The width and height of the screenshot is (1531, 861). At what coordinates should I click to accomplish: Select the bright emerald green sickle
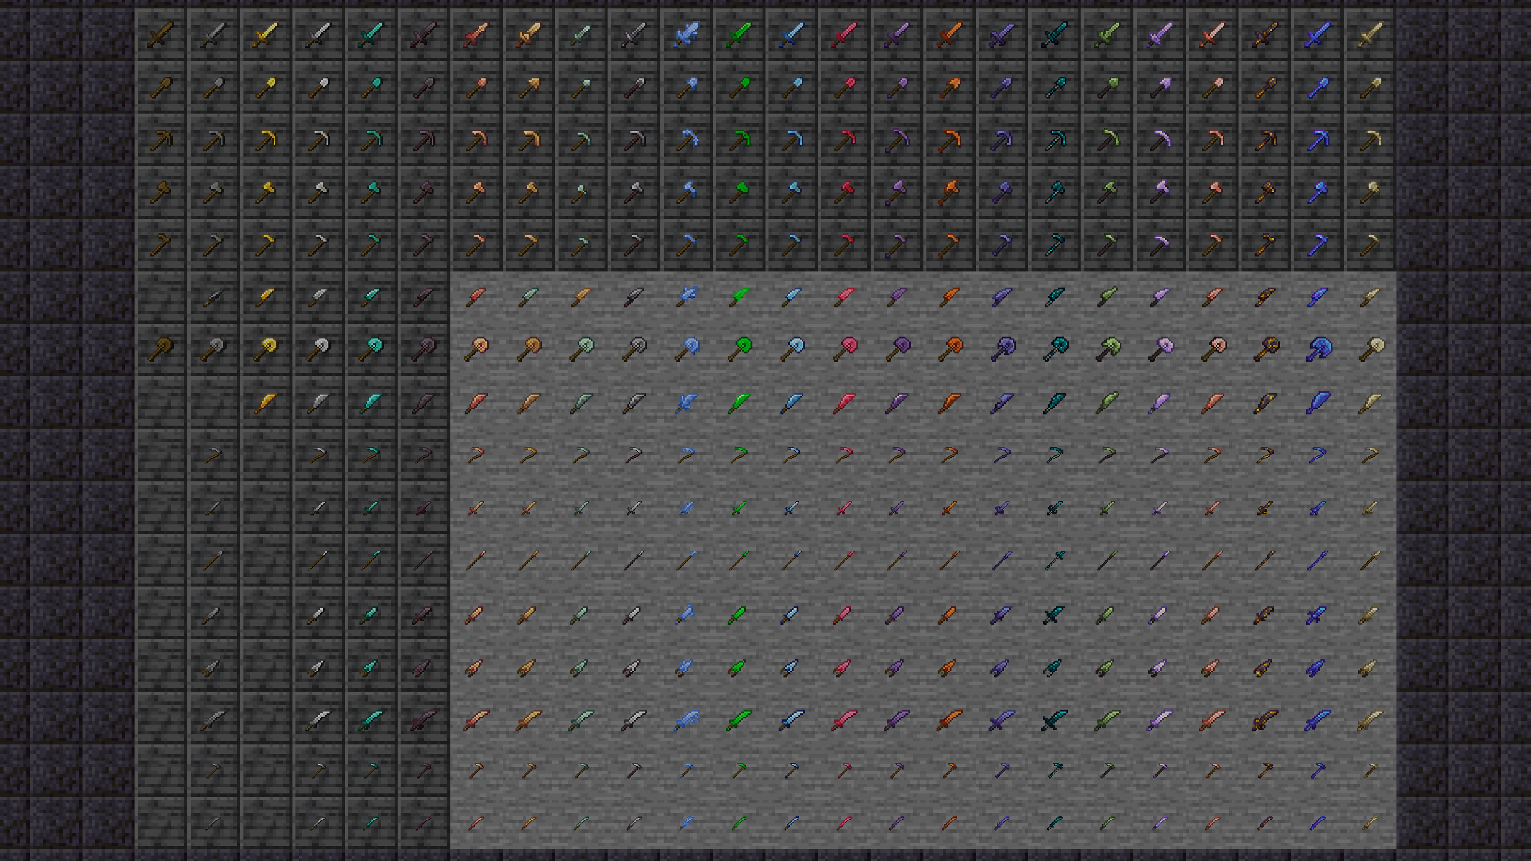click(739, 456)
